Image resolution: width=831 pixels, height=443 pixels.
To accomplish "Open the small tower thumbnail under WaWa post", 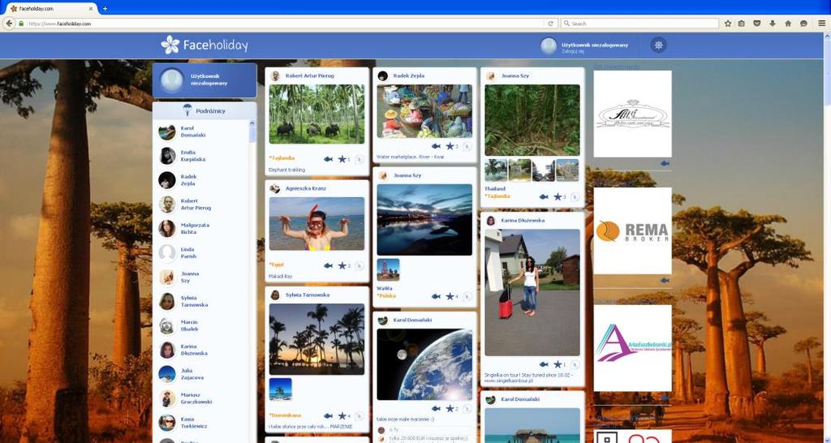I will click(388, 269).
